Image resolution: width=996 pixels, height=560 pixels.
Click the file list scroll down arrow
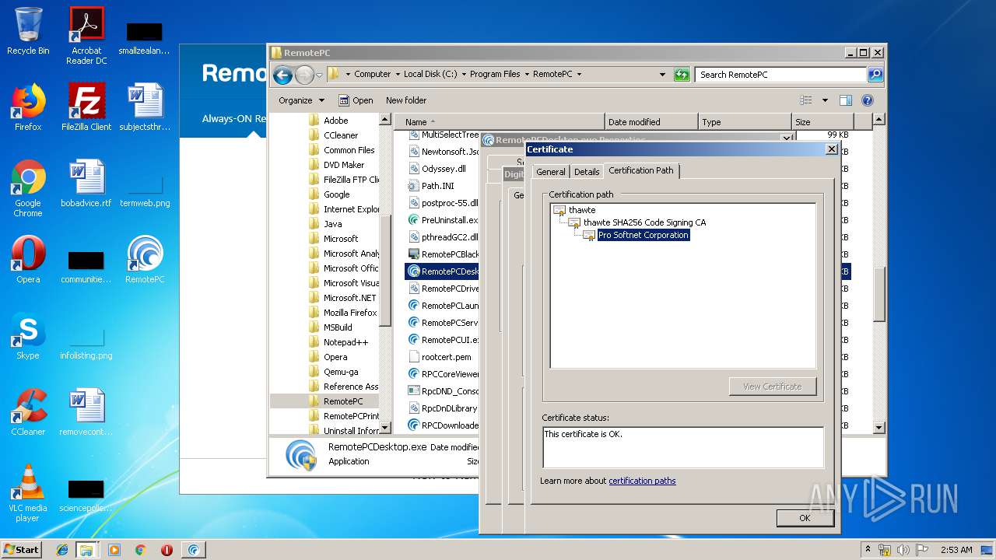(x=879, y=427)
